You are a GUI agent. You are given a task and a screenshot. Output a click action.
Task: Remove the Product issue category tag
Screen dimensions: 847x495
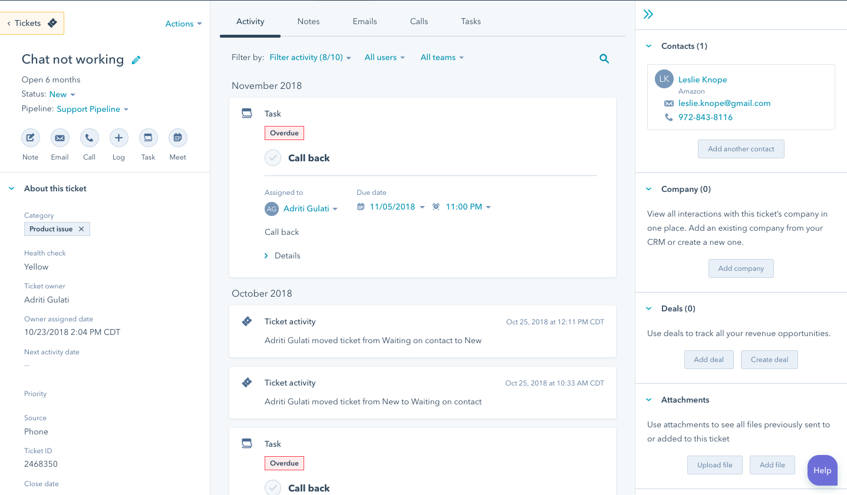pos(81,229)
